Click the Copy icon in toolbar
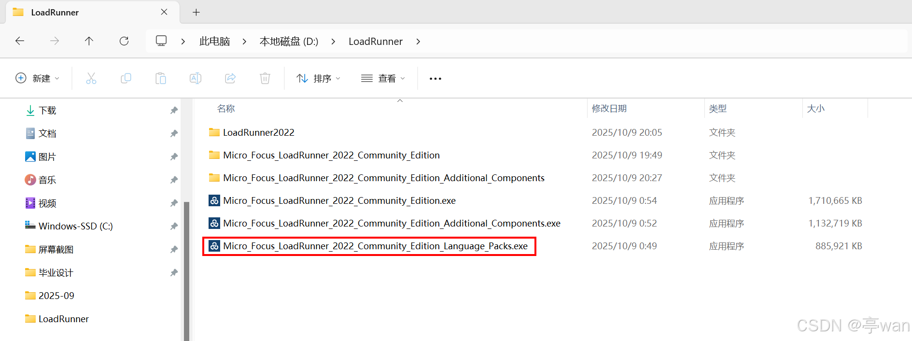Viewport: 912px width, 341px height. pos(126,78)
